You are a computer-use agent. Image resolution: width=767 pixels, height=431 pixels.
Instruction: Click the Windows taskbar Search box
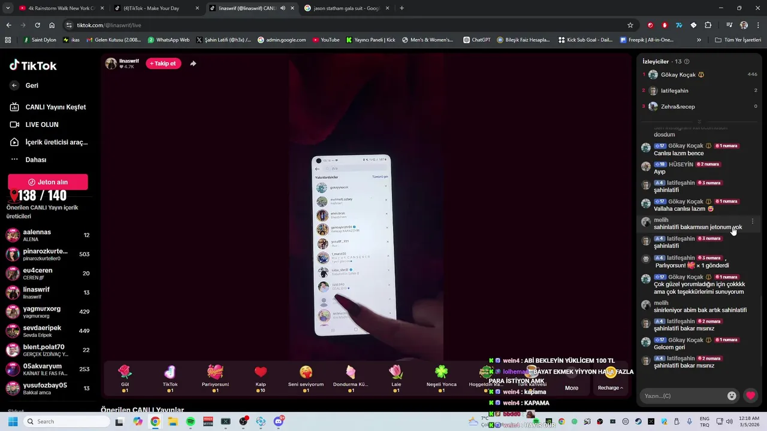tap(66, 421)
